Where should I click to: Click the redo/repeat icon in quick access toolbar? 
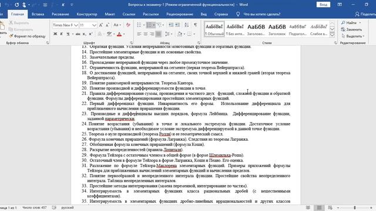pyautogui.click(x=17, y=5)
